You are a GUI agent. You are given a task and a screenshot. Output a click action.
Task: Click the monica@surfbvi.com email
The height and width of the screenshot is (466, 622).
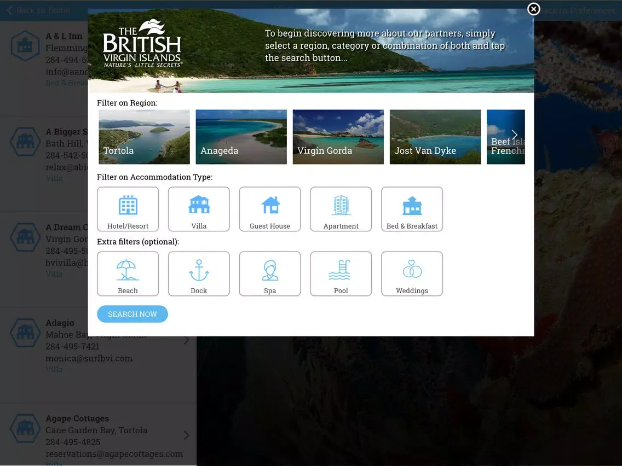89,358
